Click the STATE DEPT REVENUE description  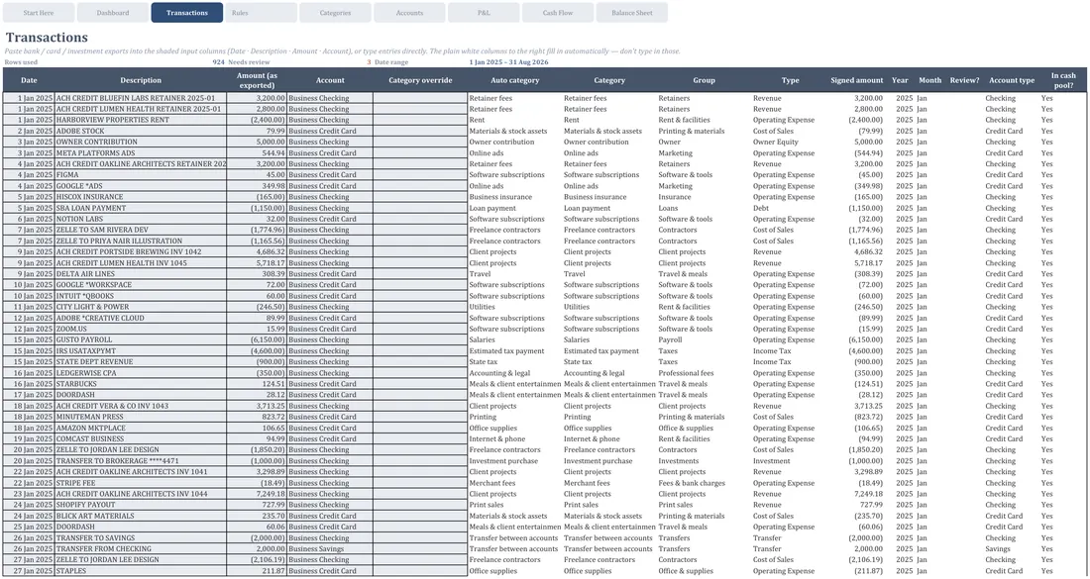141,361
